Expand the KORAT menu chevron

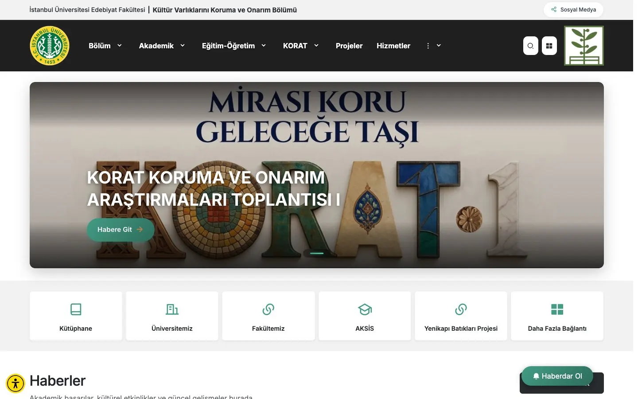[x=316, y=45]
